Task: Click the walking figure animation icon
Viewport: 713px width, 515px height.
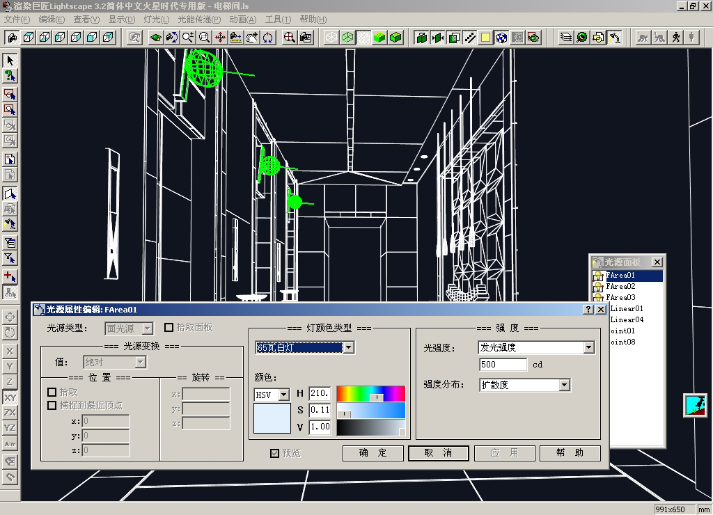Action: [x=676, y=38]
